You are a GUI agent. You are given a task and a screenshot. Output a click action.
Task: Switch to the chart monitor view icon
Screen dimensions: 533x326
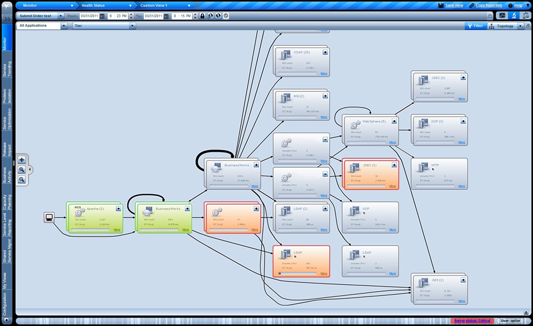(x=502, y=16)
